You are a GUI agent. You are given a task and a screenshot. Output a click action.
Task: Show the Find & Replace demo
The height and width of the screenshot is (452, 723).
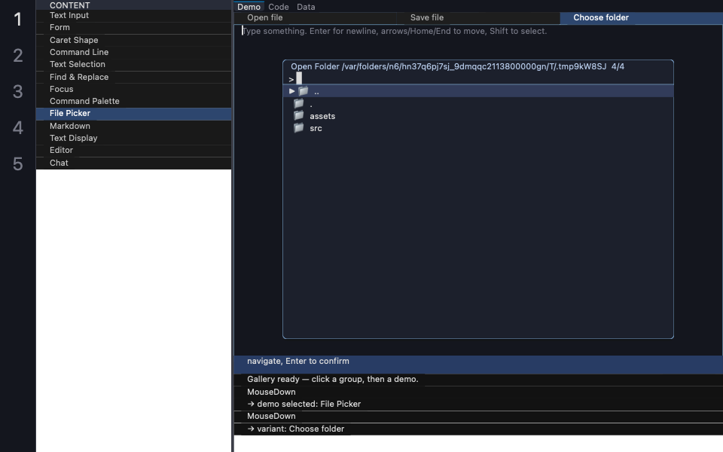click(134, 77)
